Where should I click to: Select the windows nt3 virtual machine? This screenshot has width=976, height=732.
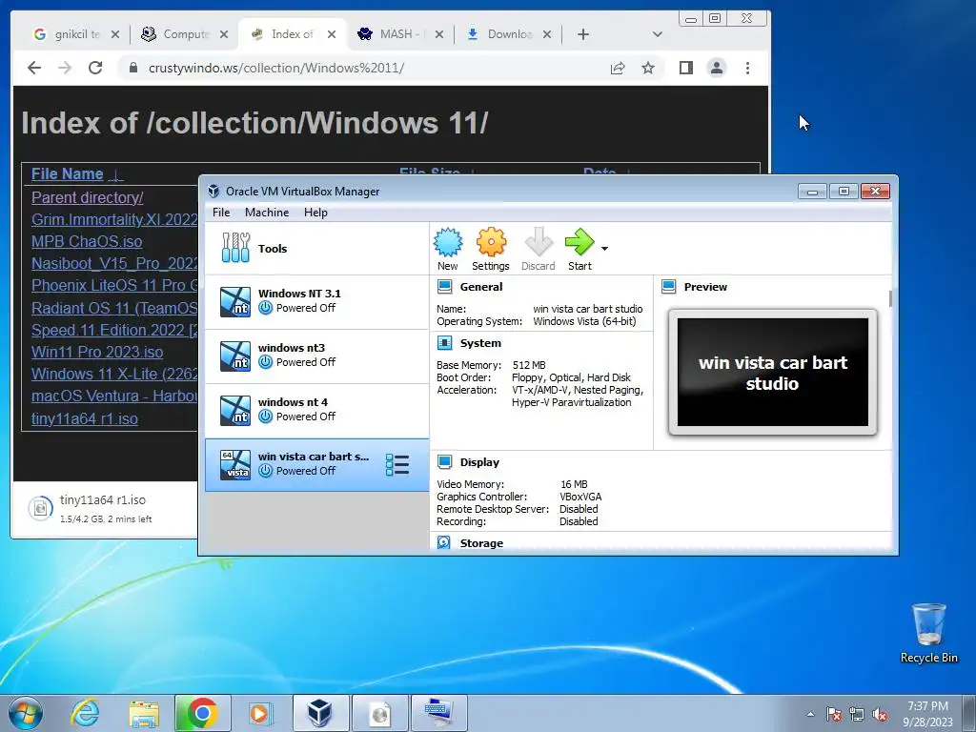[x=316, y=356]
